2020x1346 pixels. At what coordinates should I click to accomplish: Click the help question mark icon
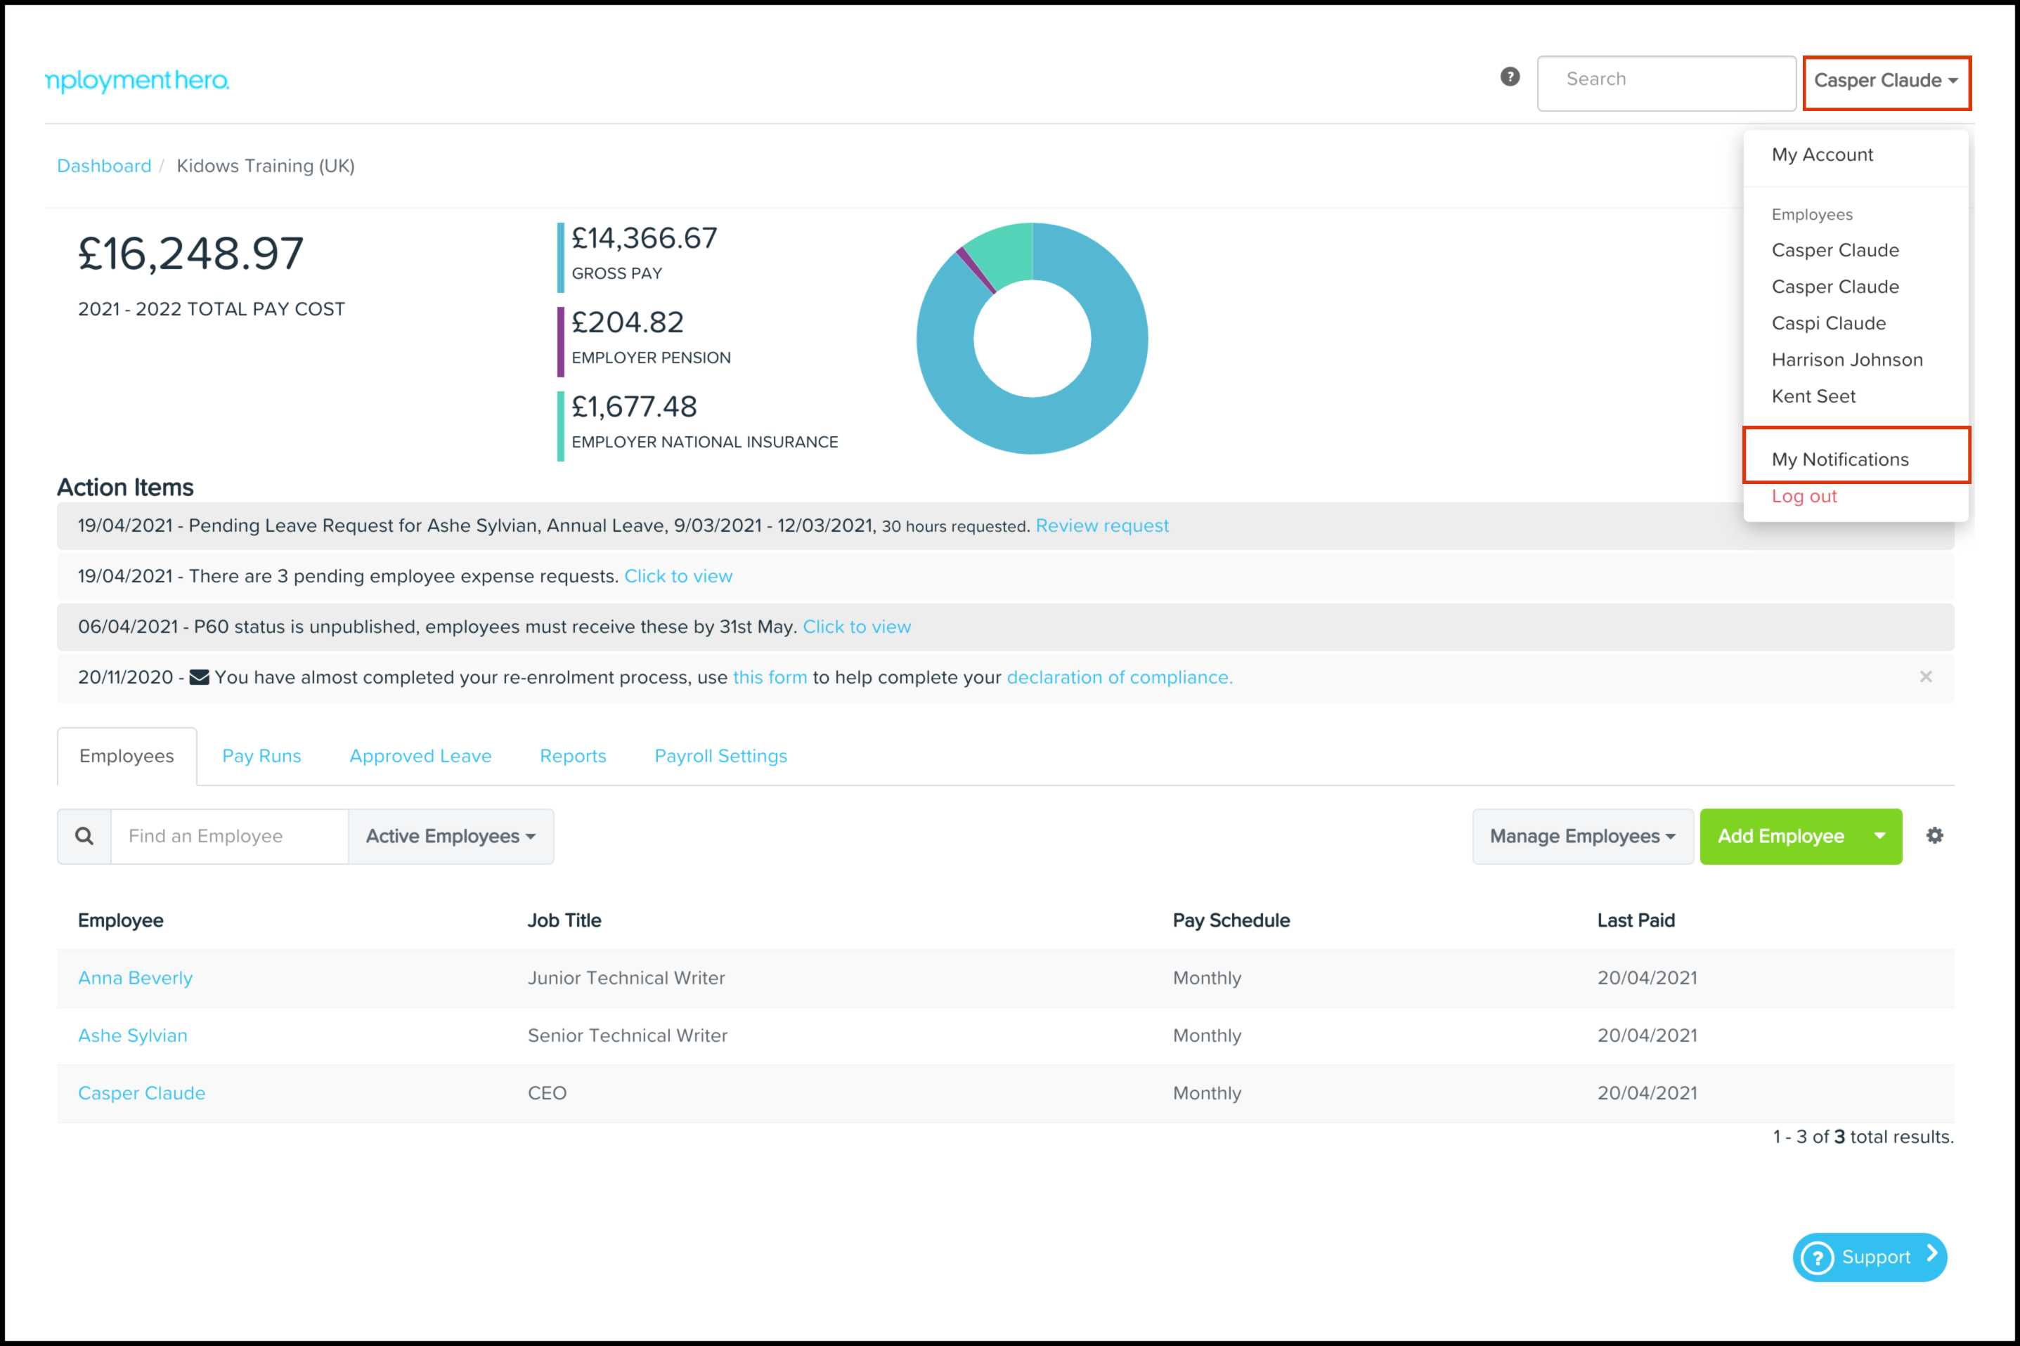1510,77
